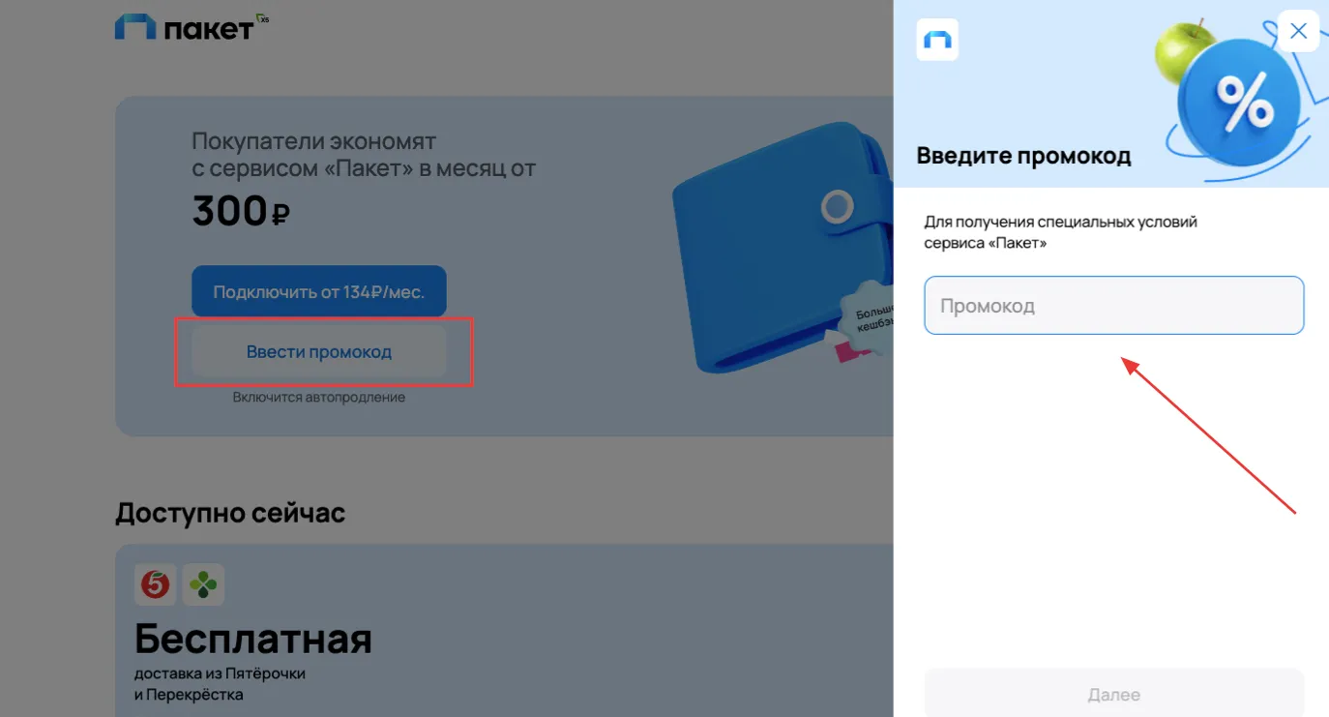Click the Введите промокод panel heading
1329x717 pixels.
(1023, 155)
